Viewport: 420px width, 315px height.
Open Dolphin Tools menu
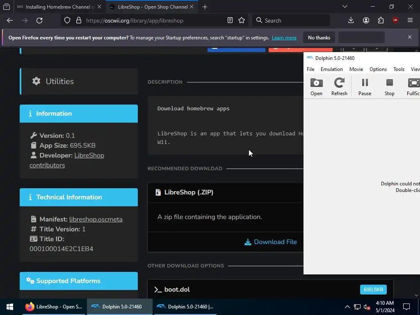(399, 69)
